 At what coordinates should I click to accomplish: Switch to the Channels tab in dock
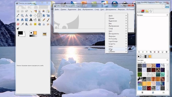pyautogui.click(x=143, y=11)
